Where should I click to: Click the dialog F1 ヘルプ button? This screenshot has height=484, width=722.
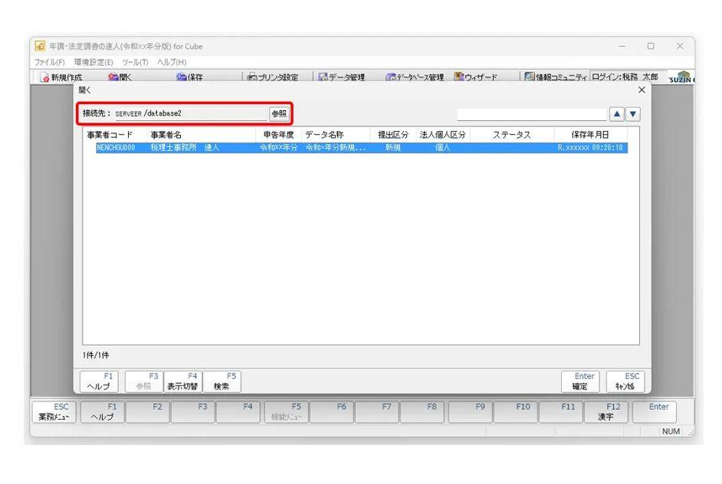pos(99,381)
